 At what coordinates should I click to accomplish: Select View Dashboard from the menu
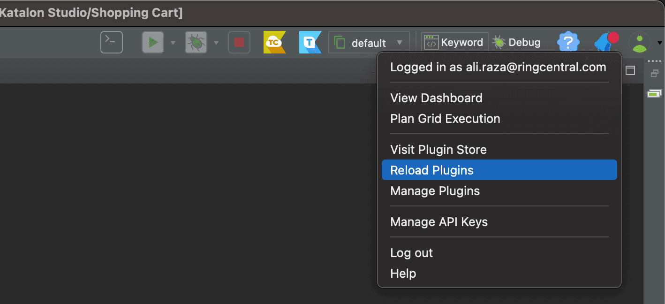point(499,98)
